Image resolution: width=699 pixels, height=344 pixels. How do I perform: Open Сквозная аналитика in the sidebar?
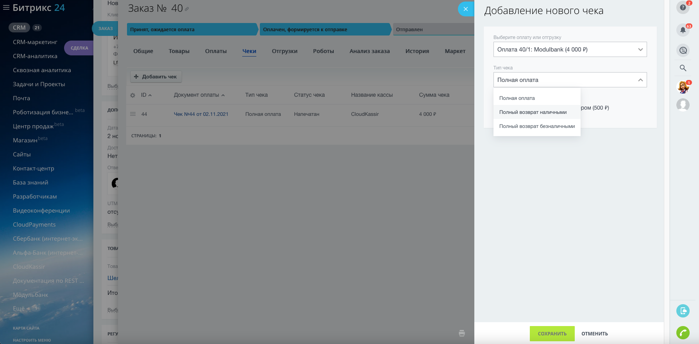42,70
